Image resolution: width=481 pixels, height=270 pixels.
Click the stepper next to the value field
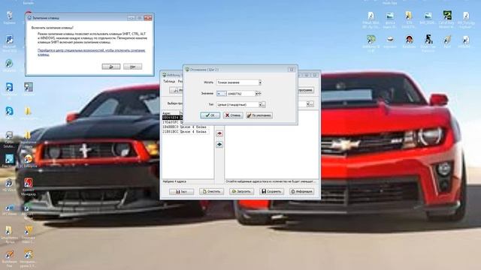[x=259, y=94]
